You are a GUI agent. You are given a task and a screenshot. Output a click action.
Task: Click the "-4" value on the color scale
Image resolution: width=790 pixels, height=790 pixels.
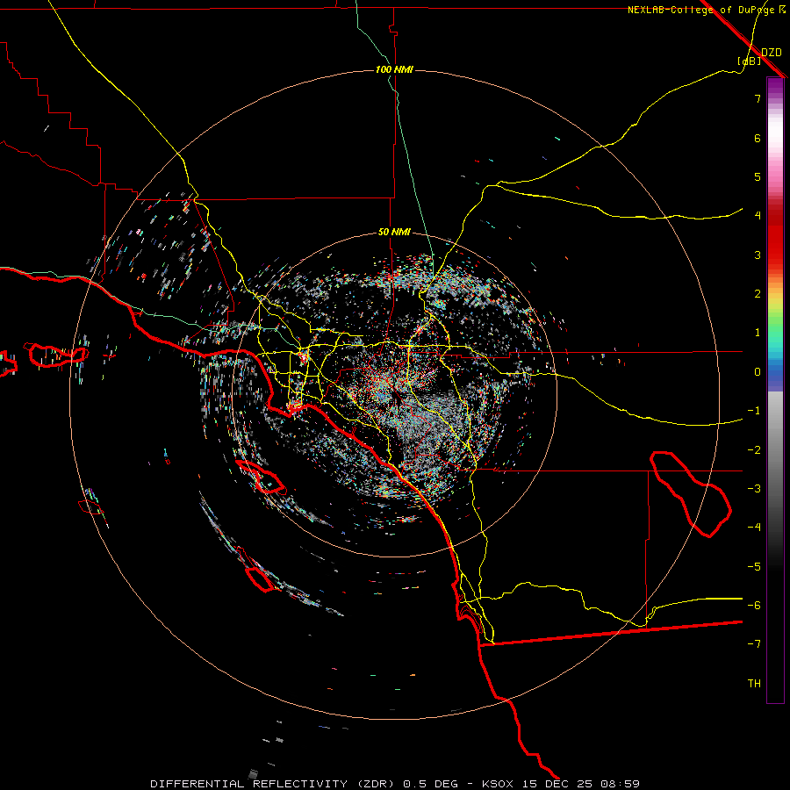coord(754,528)
